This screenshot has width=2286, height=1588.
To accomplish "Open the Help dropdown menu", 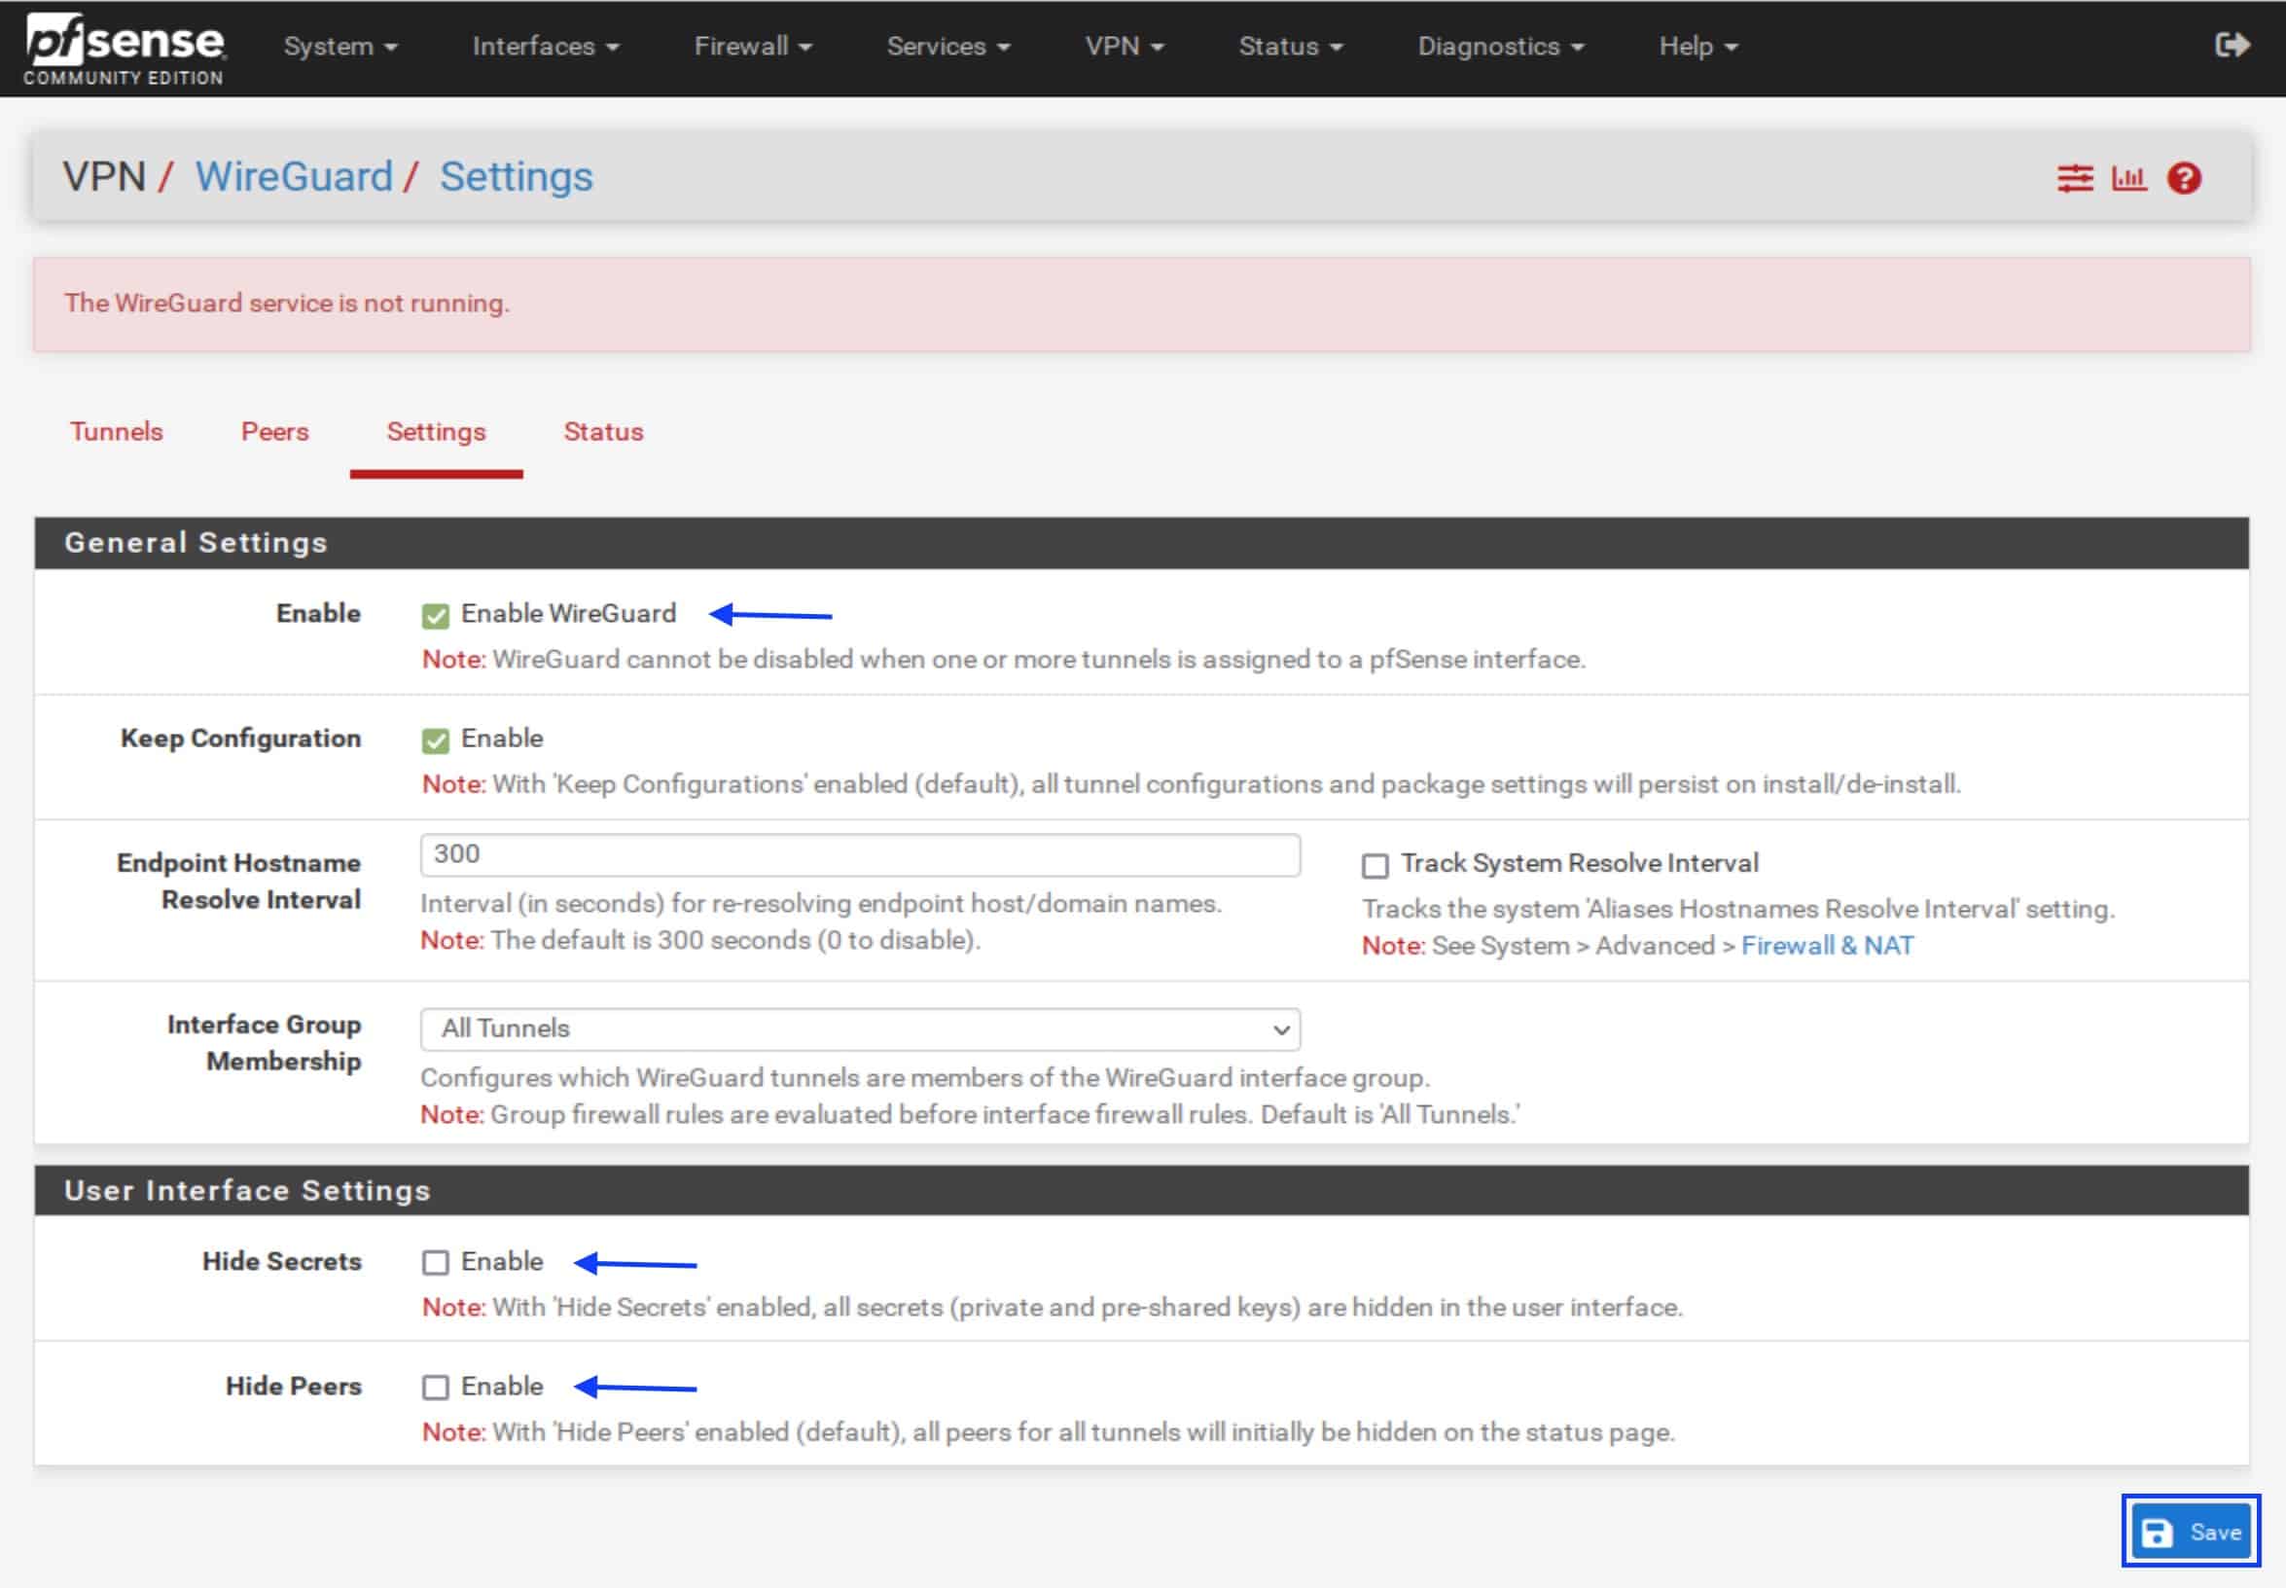I will click(1697, 46).
